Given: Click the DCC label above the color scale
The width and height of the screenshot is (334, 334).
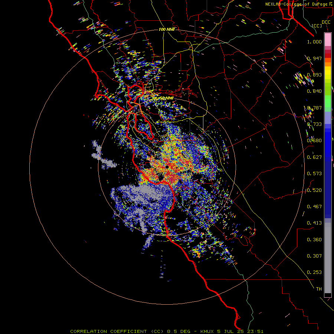Looking at the screenshot, I should tap(326, 22).
